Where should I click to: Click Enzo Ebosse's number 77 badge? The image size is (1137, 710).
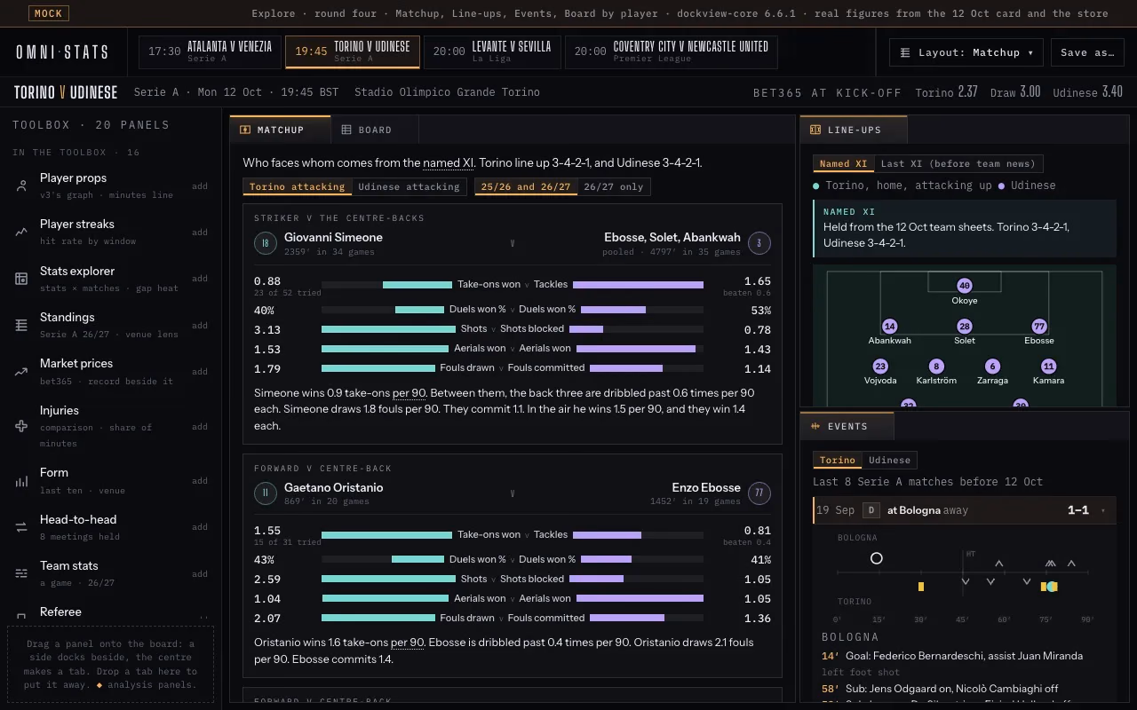pyautogui.click(x=759, y=493)
